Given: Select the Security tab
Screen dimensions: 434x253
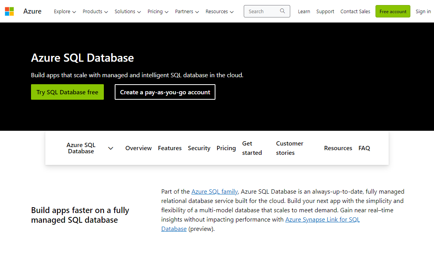Looking at the screenshot, I should [199, 148].
